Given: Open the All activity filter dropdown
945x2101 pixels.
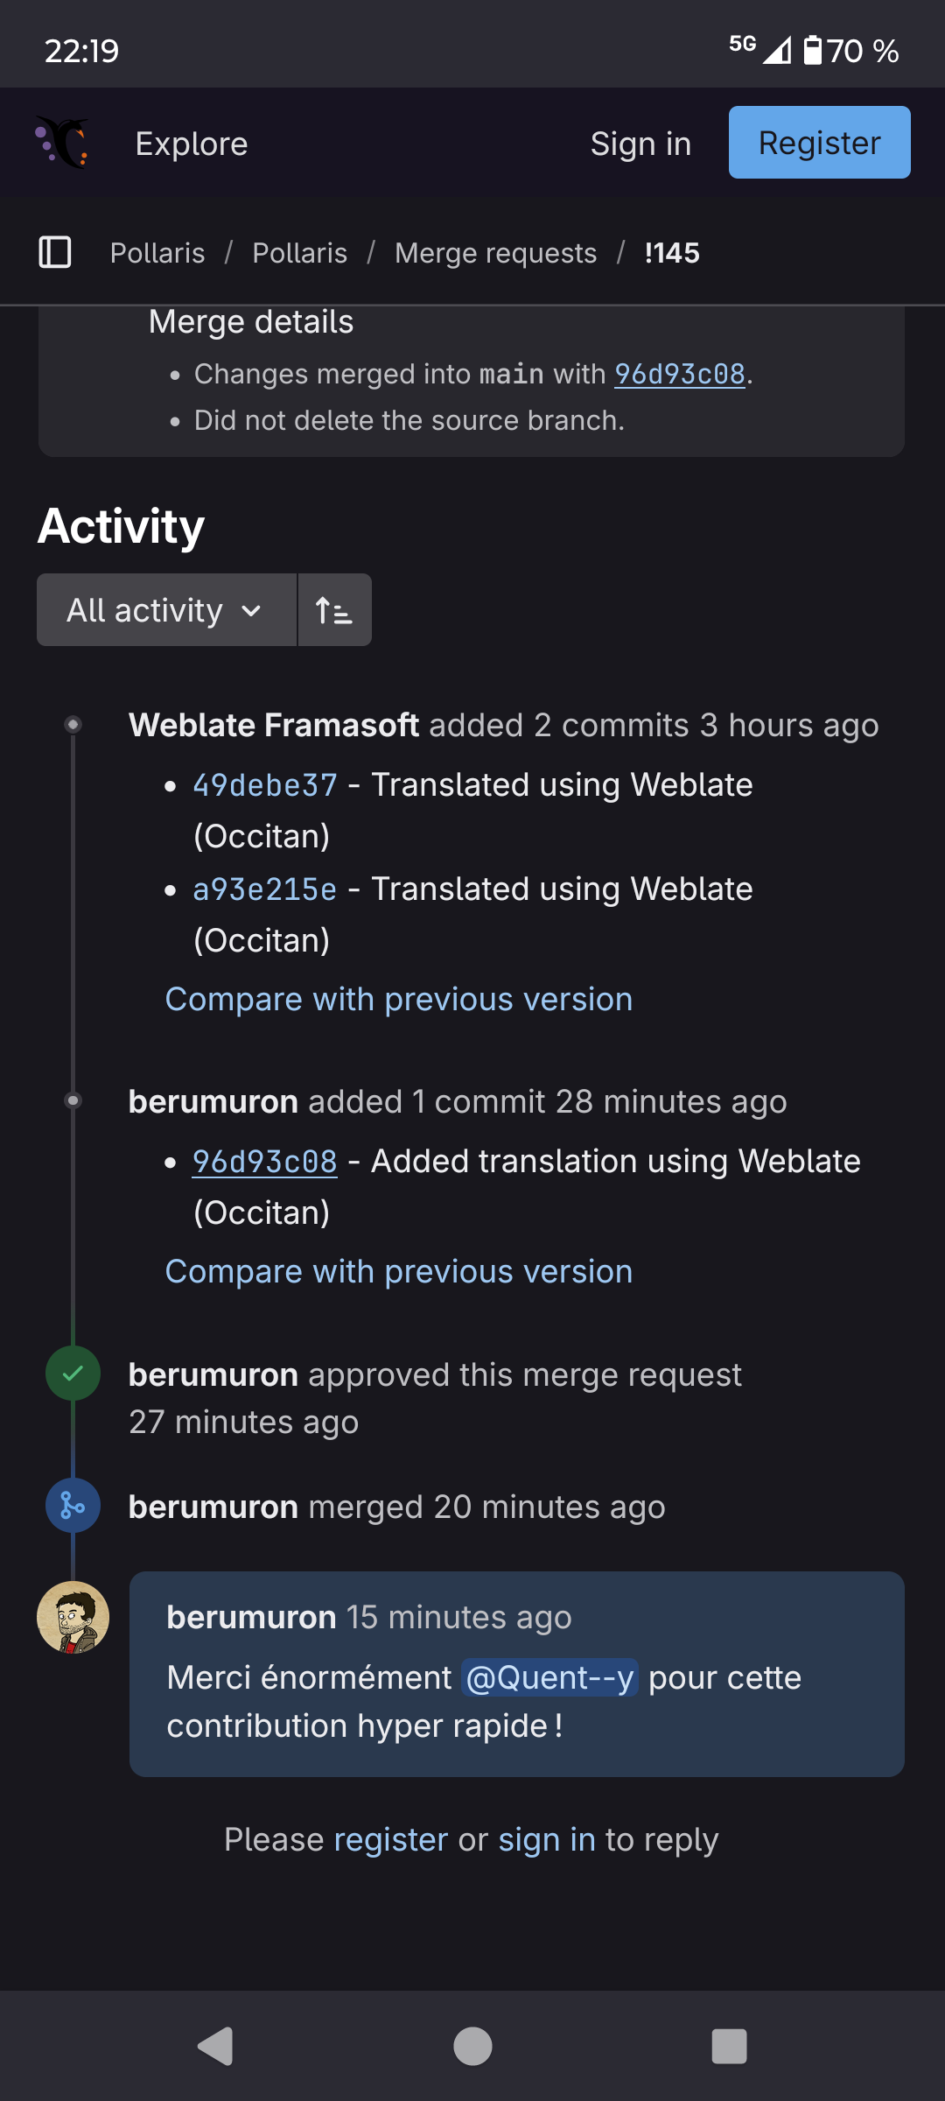Looking at the screenshot, I should tap(166, 610).
